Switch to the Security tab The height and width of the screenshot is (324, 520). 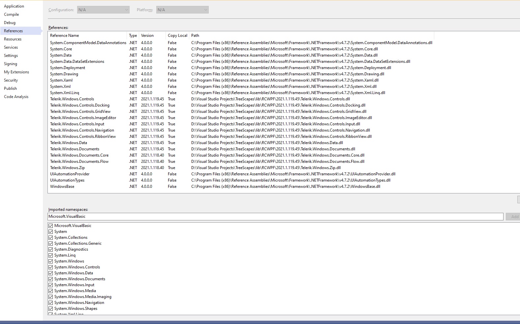[x=11, y=80]
